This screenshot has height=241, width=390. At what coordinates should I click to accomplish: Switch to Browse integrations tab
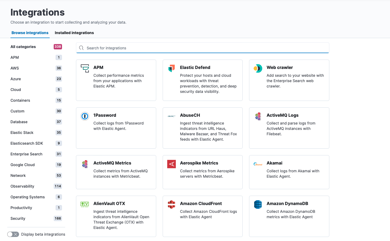30,33
